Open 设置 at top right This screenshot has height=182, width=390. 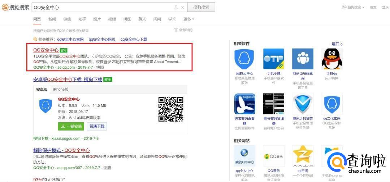(373, 7)
